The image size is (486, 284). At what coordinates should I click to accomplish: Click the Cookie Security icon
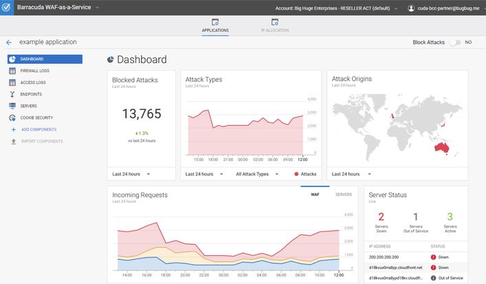pyautogui.click(x=12, y=118)
